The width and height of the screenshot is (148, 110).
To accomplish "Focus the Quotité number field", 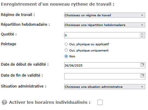I will coord(102,35).
